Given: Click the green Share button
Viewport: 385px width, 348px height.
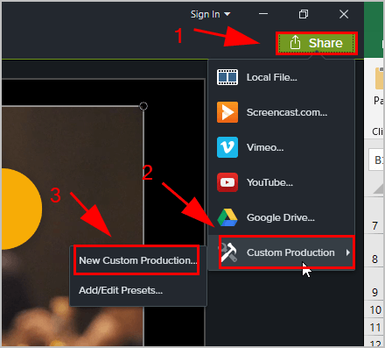Looking at the screenshot, I should click(317, 43).
